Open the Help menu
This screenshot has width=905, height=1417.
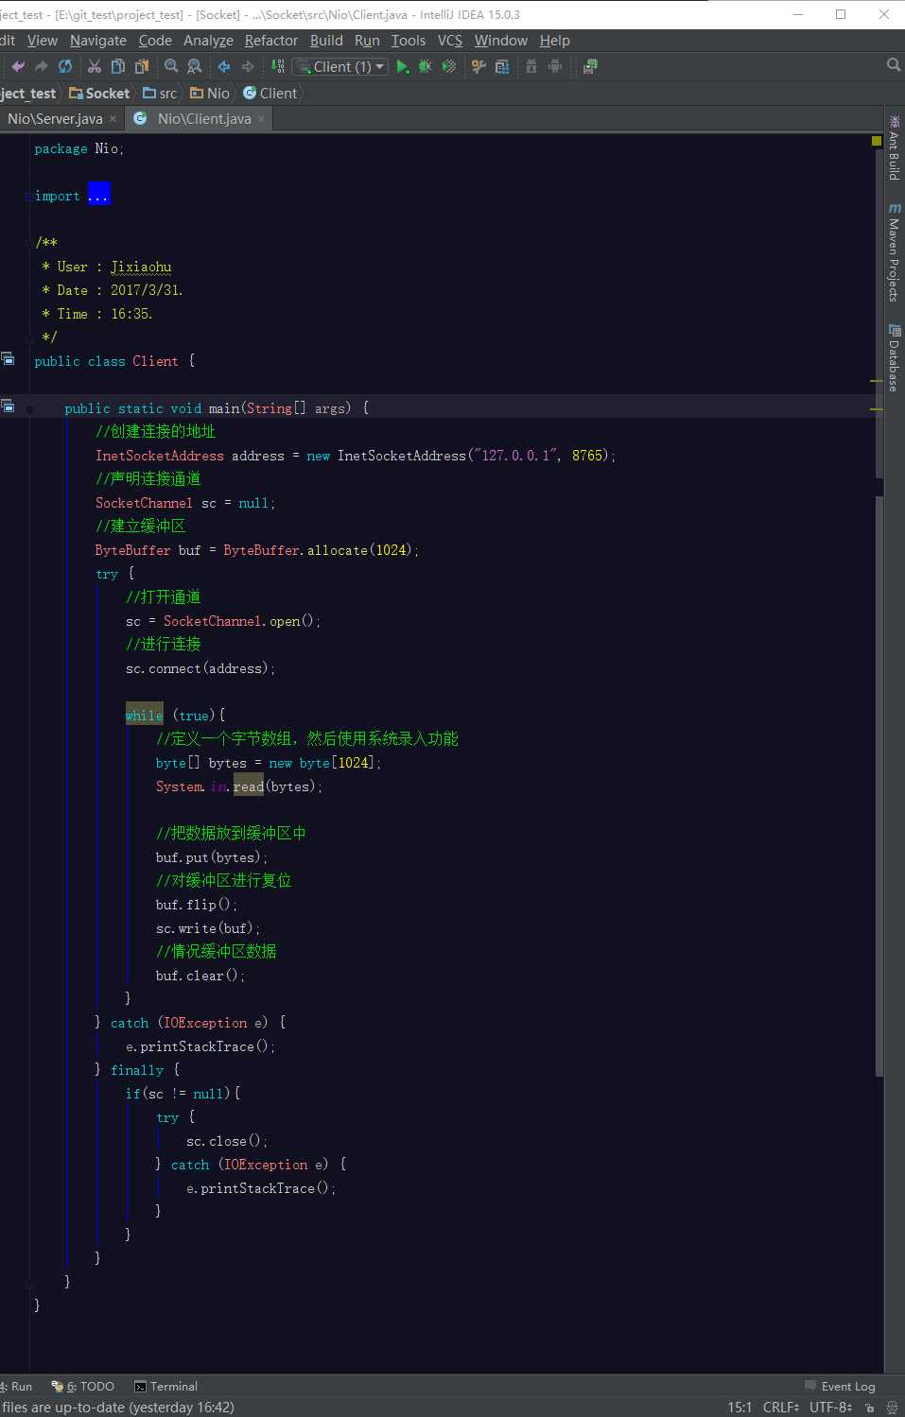[x=555, y=41]
